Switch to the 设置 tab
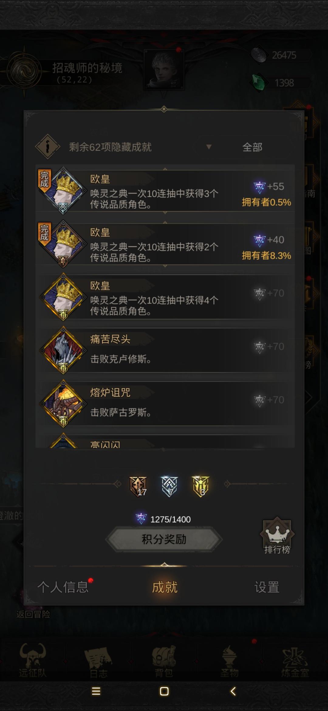This screenshot has width=328, height=711. pos(267,587)
